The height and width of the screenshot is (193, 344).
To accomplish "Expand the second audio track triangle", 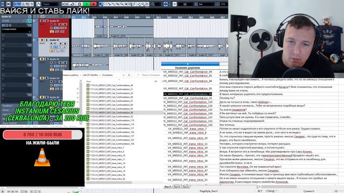I will tap(34, 40).
